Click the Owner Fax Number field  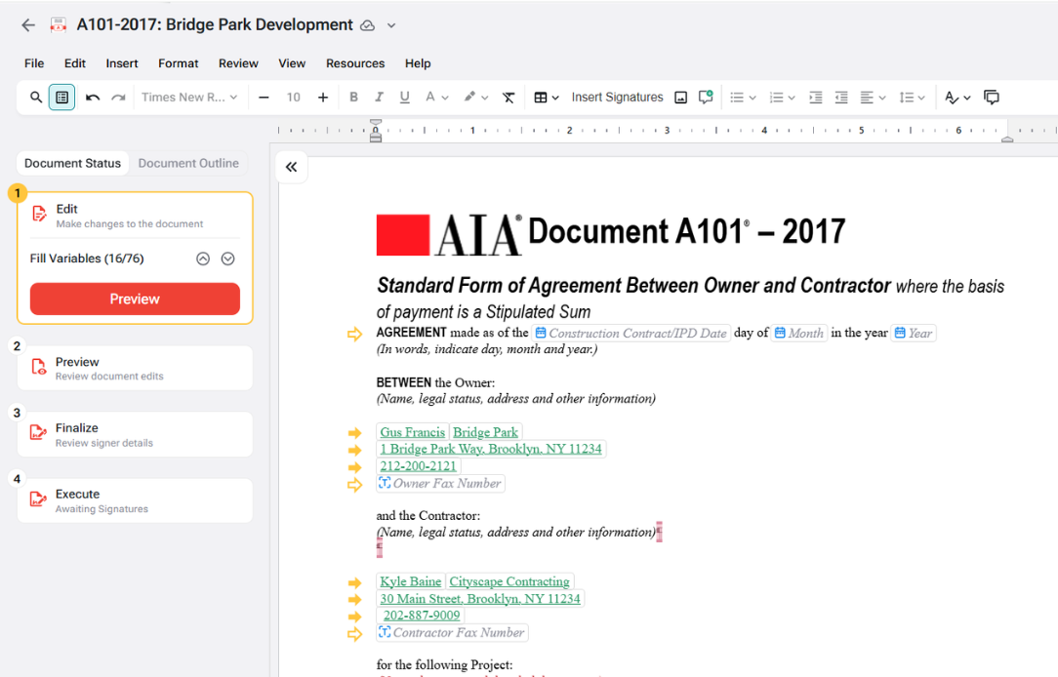pyautogui.click(x=440, y=484)
